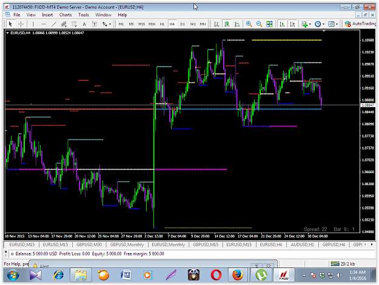Switch to the GBPUSD,H4 chart tab
Image resolution: width=379 pixels, height=285 pixels.
point(334,244)
